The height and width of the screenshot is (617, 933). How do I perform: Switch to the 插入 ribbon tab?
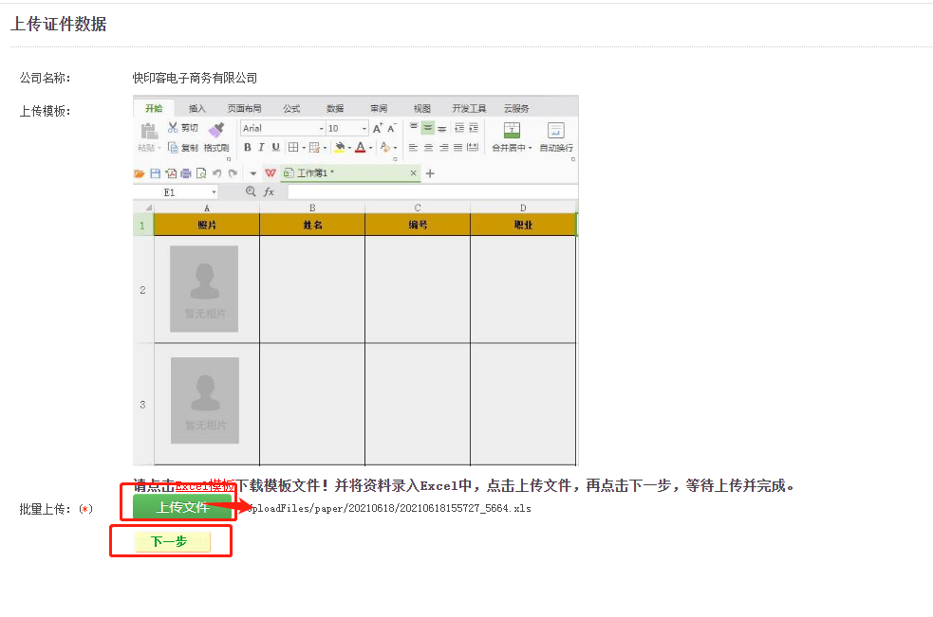[196, 108]
